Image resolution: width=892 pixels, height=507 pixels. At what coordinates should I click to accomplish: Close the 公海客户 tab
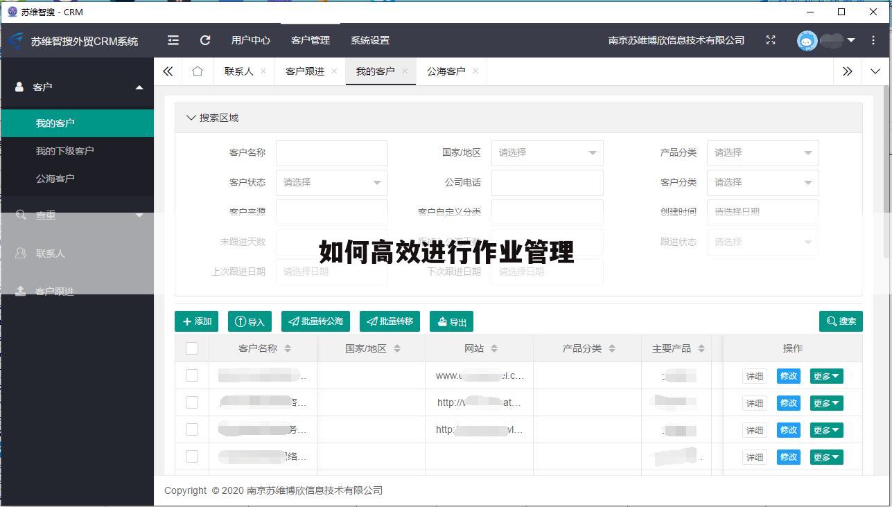[475, 71]
